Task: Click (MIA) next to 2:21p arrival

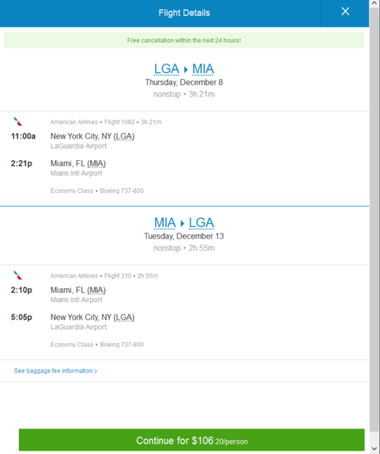Action: [x=96, y=163]
